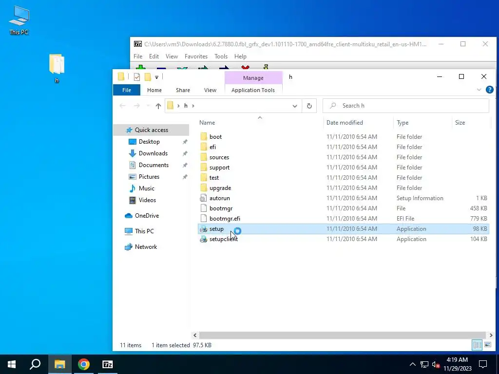Select the 'h' folder on desktop
Image resolution: width=499 pixels, height=374 pixels.
pos(57,68)
